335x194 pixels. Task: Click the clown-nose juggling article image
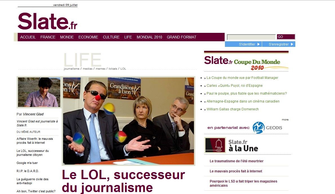(x=128, y=121)
